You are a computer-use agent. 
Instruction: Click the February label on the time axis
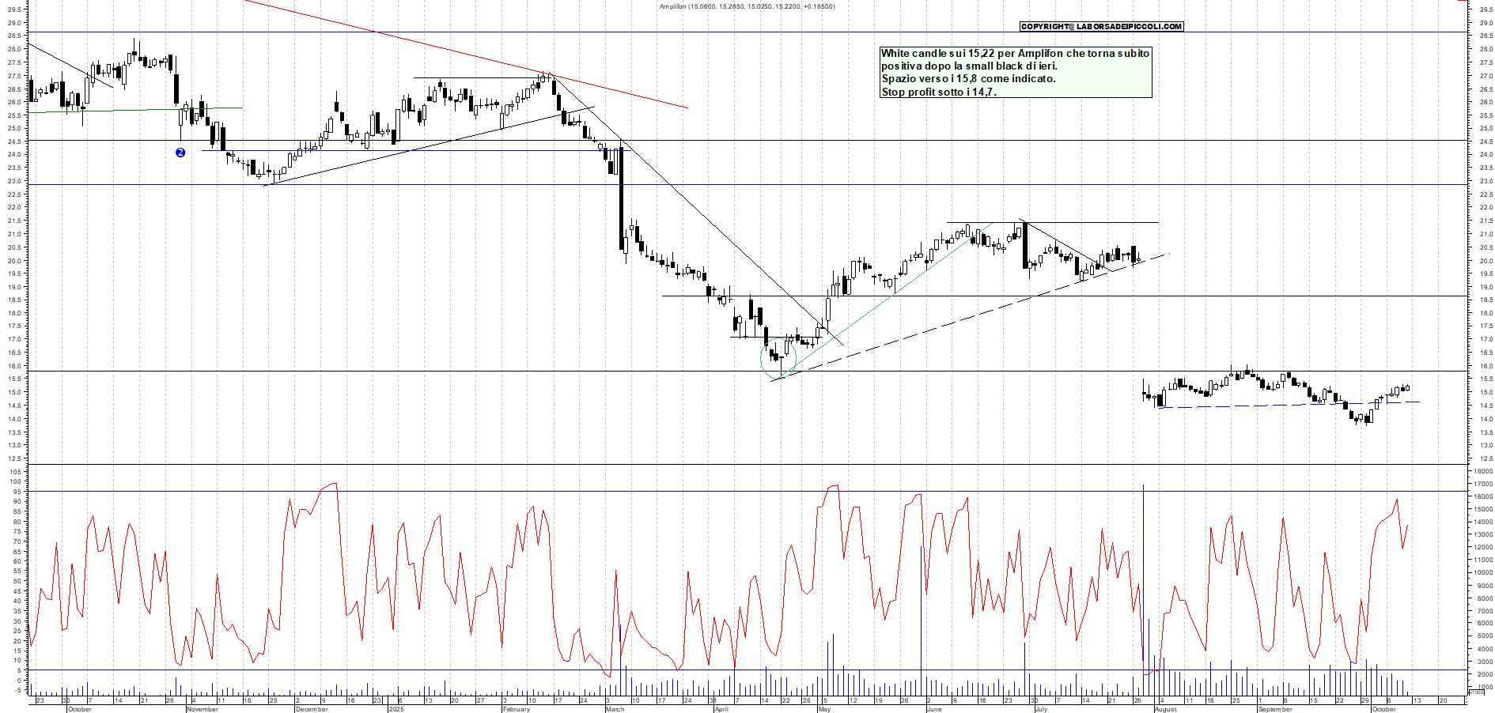pos(517,709)
